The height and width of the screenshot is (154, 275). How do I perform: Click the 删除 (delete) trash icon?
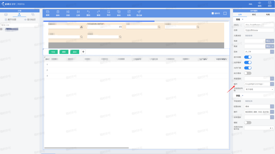point(58,12)
